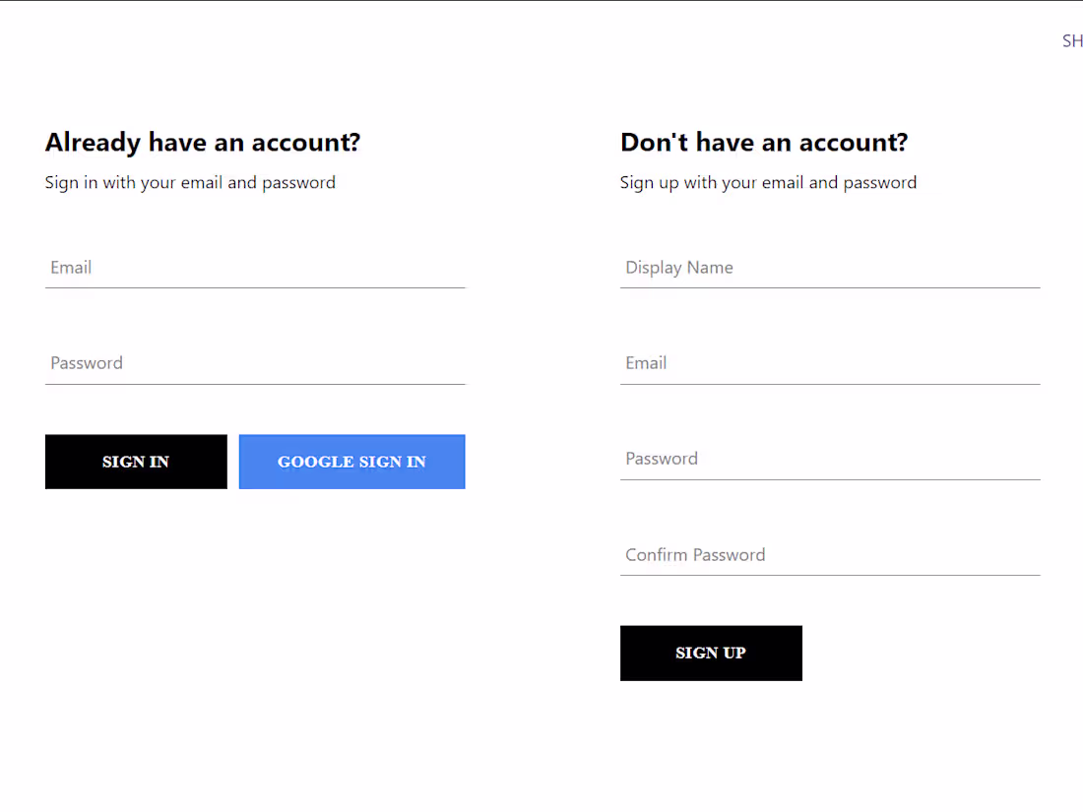Screen dimensions: 1083x812
Task: Click the "Email" label in sign-in form
Action: click(71, 268)
